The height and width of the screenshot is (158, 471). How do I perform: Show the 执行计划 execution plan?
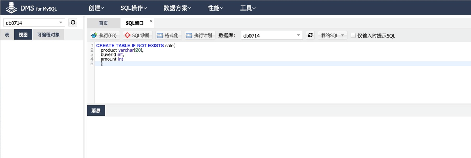199,35
